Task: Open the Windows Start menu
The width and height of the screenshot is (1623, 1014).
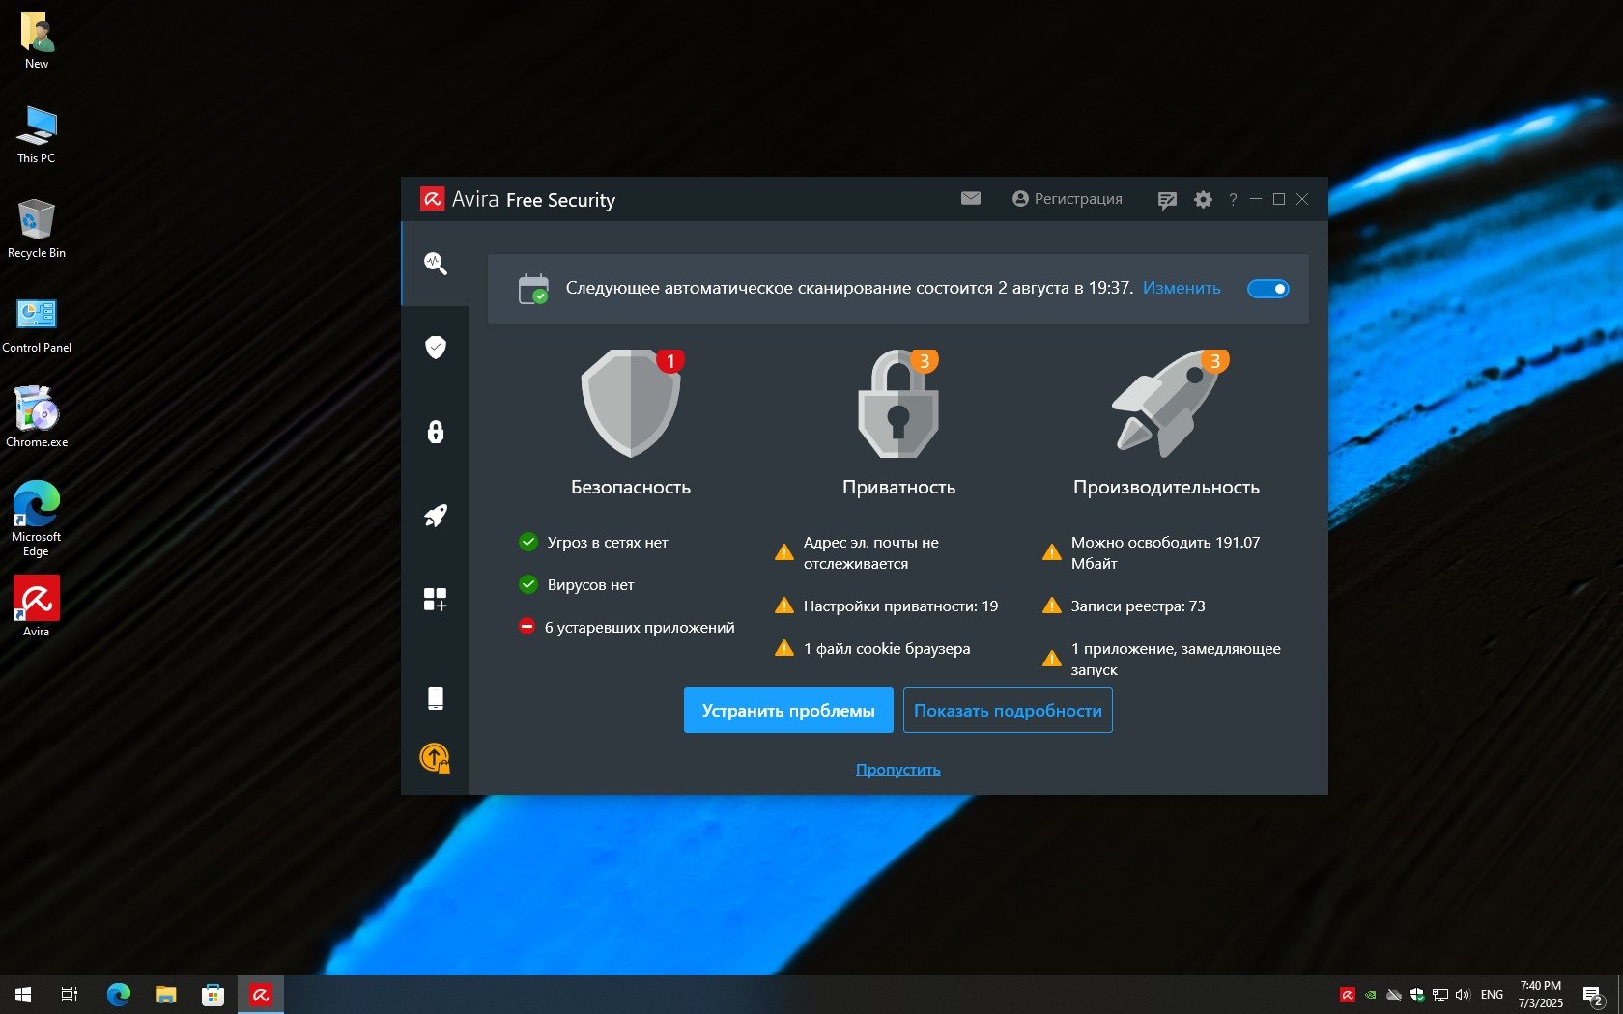Action: pos(23,995)
